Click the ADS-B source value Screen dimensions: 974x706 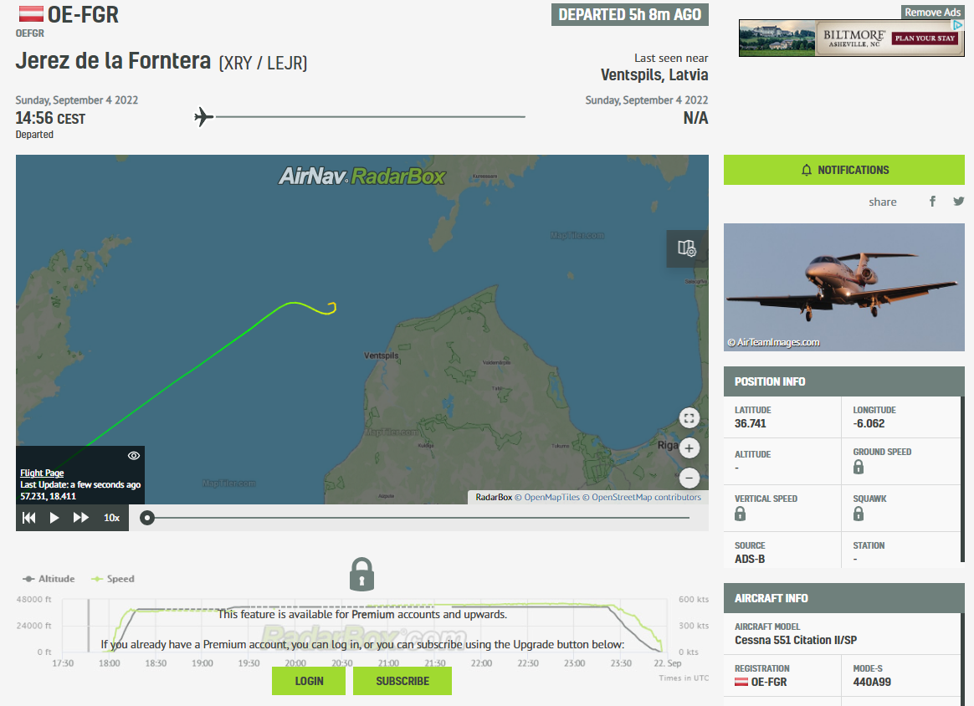(x=750, y=559)
